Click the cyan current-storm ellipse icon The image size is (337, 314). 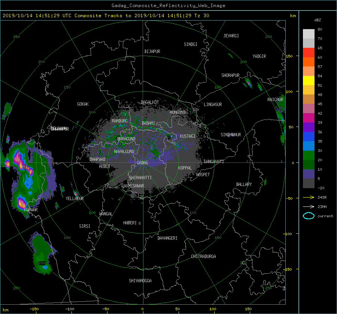[x=309, y=216]
